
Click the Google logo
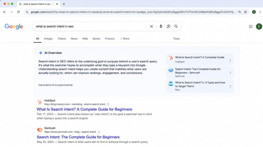click(x=14, y=27)
